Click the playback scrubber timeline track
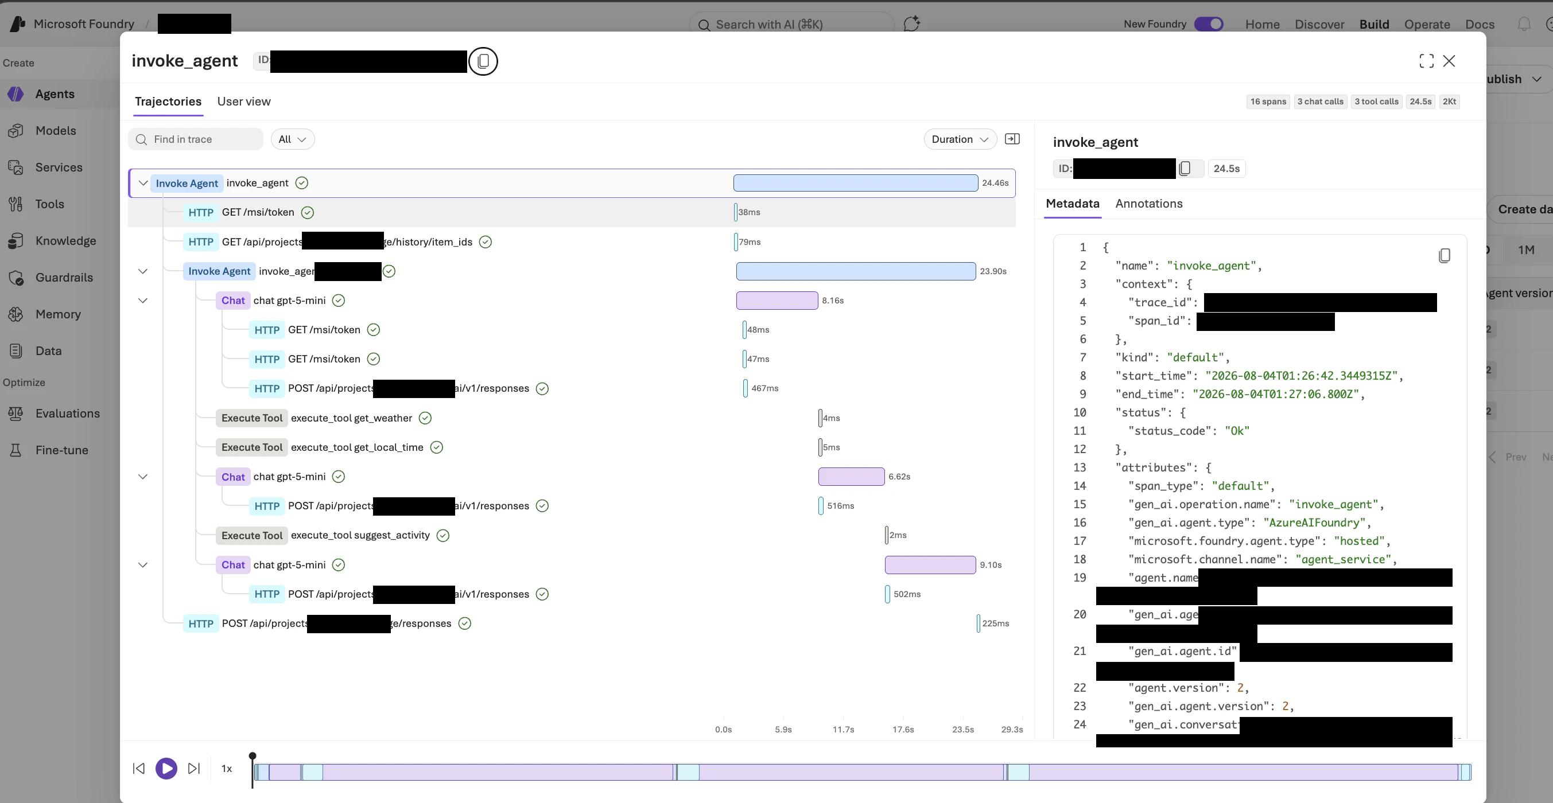Screen dimensions: 1553x803 point(862,772)
